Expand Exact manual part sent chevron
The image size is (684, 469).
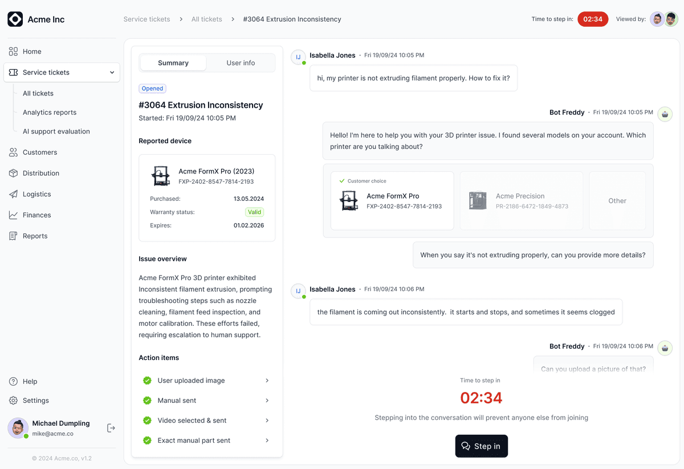(267, 440)
